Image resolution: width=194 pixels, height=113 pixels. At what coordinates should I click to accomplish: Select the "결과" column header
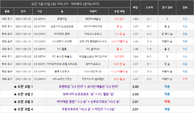tap(185, 8)
